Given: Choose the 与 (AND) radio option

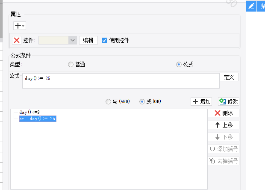Looking at the screenshot, I should [x=108, y=102].
